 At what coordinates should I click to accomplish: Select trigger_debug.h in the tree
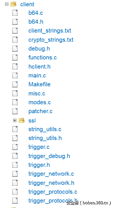49,156
